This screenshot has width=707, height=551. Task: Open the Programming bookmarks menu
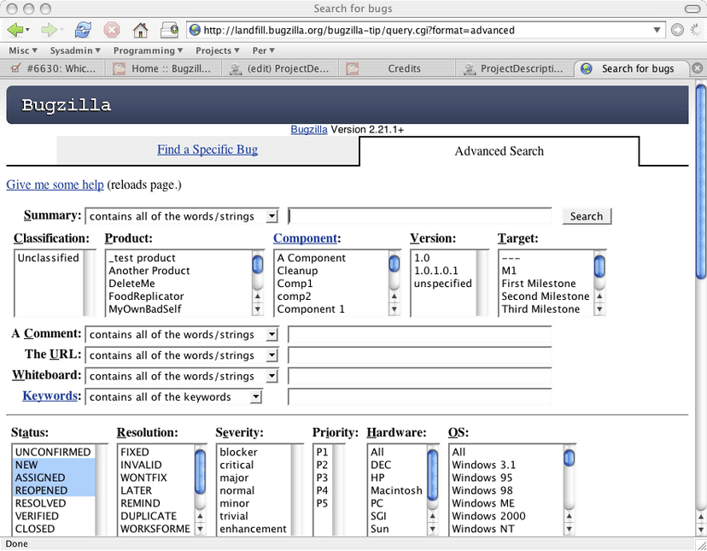click(148, 50)
